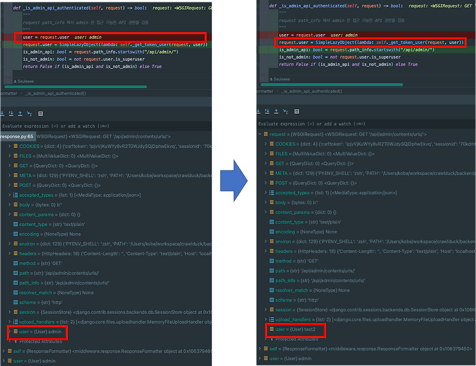Image resolution: width=476 pixels, height=366 pixels.
Task: Click the Run to Cursor icon
Action: tap(29, 113)
